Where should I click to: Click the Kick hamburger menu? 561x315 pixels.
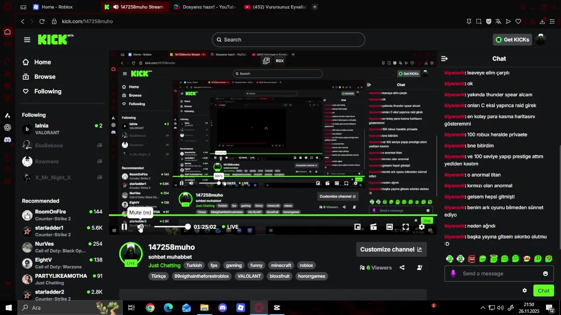[x=27, y=39]
